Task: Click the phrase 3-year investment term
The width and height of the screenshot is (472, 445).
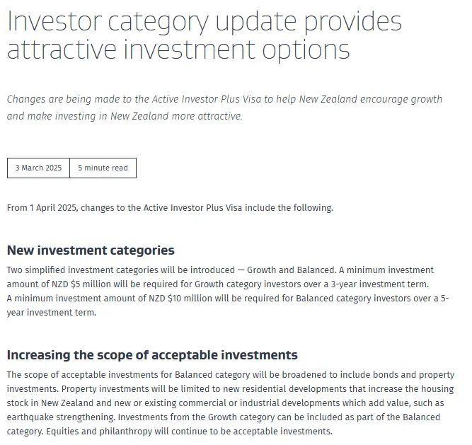Action: pyautogui.click(x=380, y=284)
